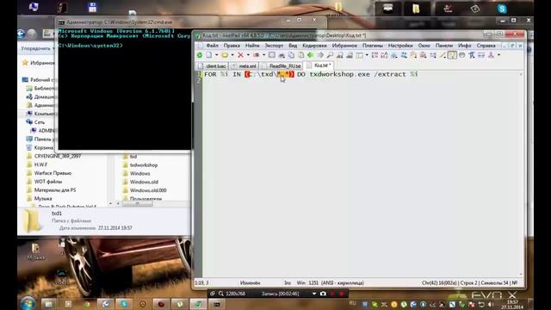The height and width of the screenshot is (310, 551).
Task: Expand the last dropdown arrow in AkelPad toolbar
Action: tap(498, 55)
